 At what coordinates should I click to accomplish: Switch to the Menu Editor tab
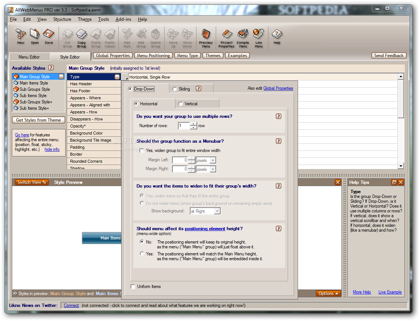(x=29, y=57)
